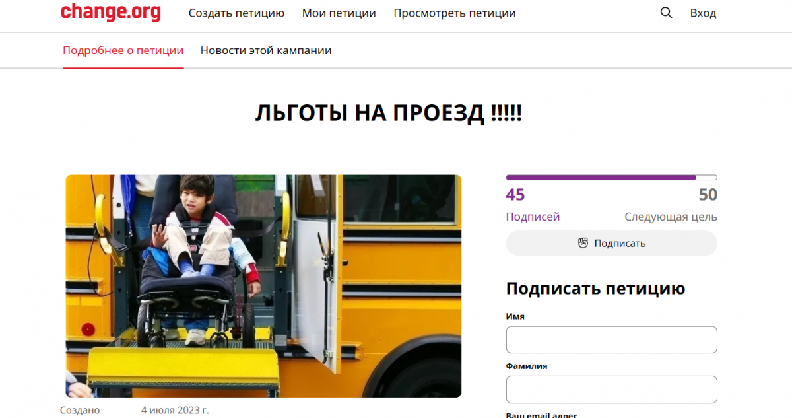Focus the Имя input field
The image size is (792, 418).
pyautogui.click(x=611, y=339)
